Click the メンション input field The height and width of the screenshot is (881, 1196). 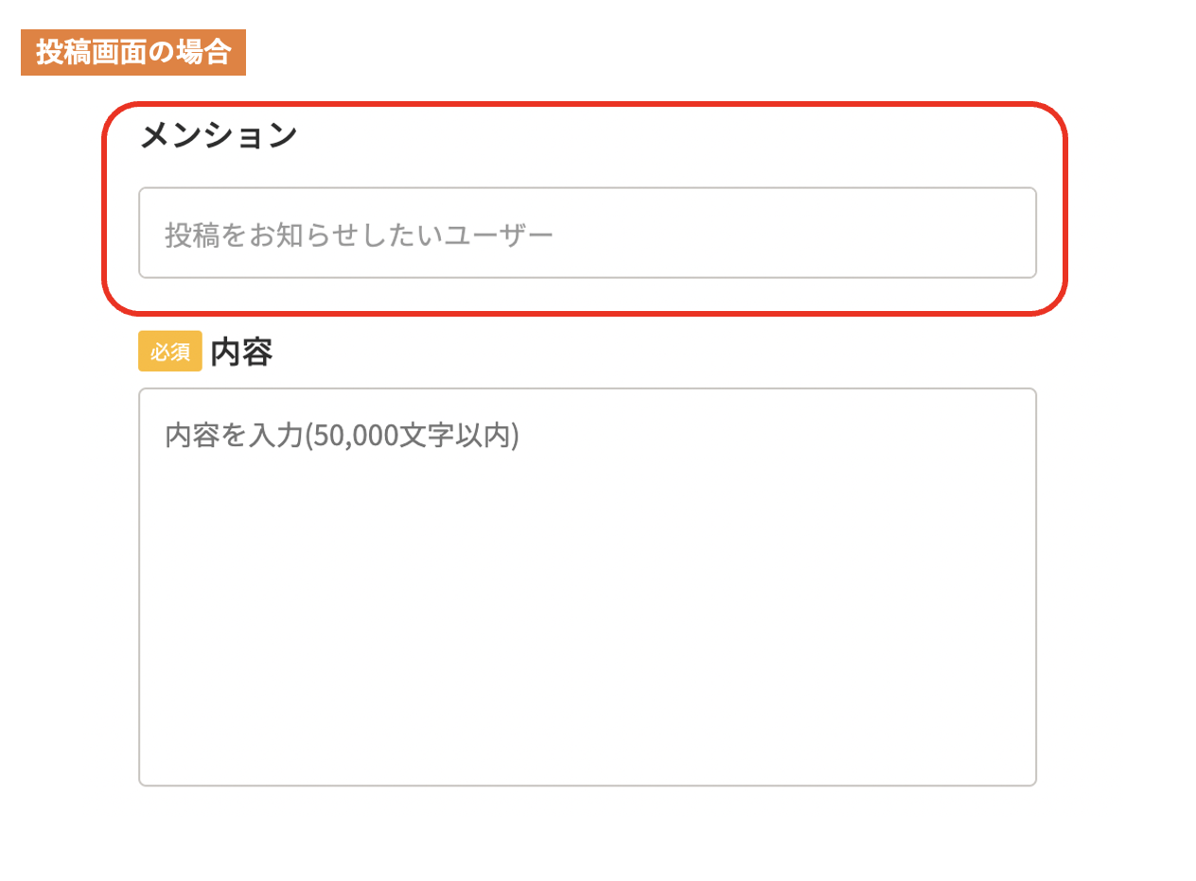(x=587, y=233)
